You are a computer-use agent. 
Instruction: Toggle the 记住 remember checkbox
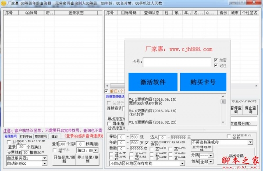[216, 65]
